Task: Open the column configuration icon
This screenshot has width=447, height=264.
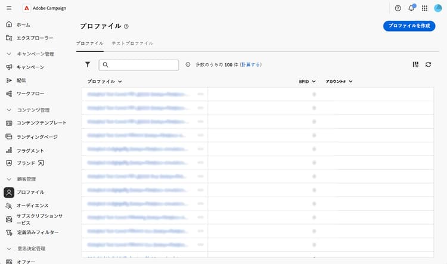Action: click(x=415, y=64)
